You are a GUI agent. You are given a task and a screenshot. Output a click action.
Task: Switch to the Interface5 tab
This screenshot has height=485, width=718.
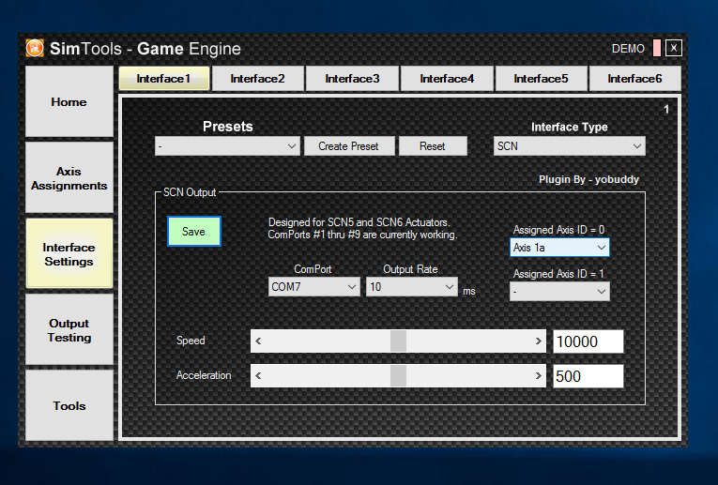pos(541,79)
